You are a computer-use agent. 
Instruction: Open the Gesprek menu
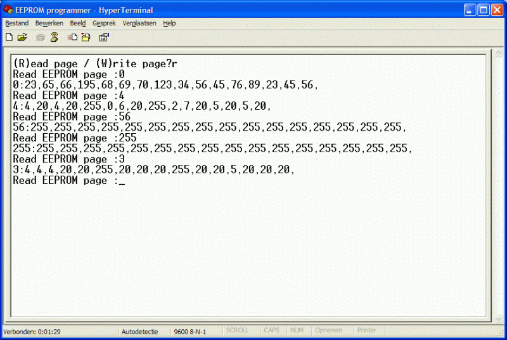click(x=104, y=23)
